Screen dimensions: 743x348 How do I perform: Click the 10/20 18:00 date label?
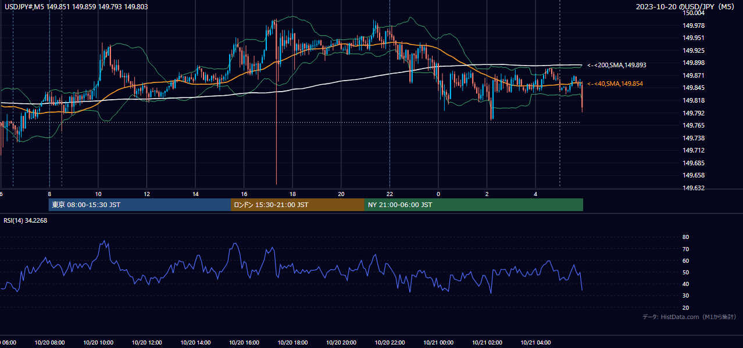click(x=292, y=343)
